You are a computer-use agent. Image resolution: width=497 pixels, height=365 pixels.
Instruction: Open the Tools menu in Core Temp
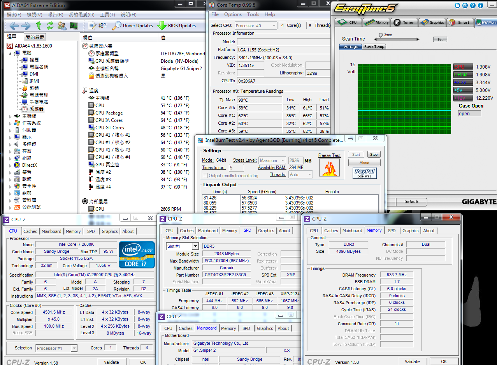click(x=253, y=14)
